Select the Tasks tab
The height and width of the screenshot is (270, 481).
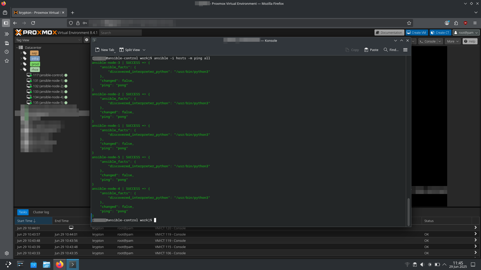tap(23, 212)
